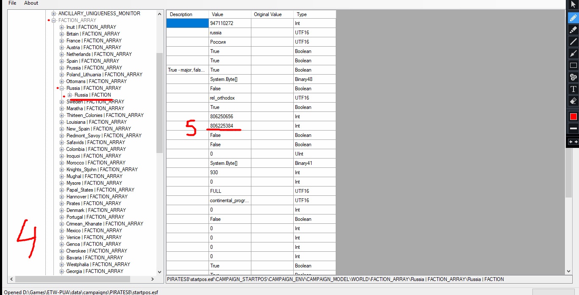Select the straight line tool

tap(573, 41)
